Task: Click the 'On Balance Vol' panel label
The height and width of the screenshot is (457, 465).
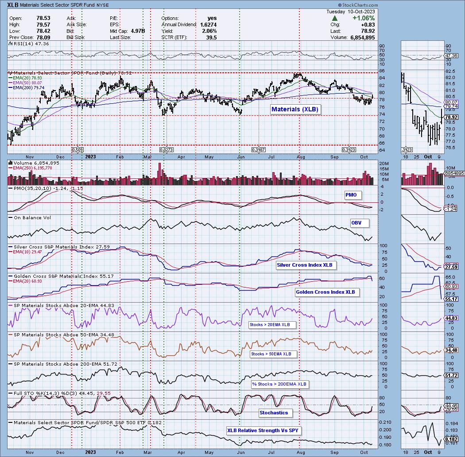Action: [30, 217]
